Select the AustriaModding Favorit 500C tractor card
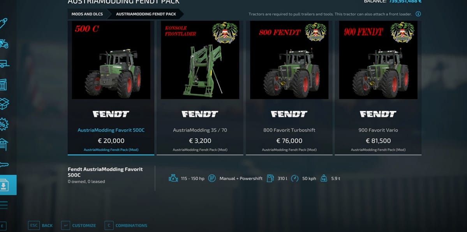The image size is (467, 232). pos(111,88)
